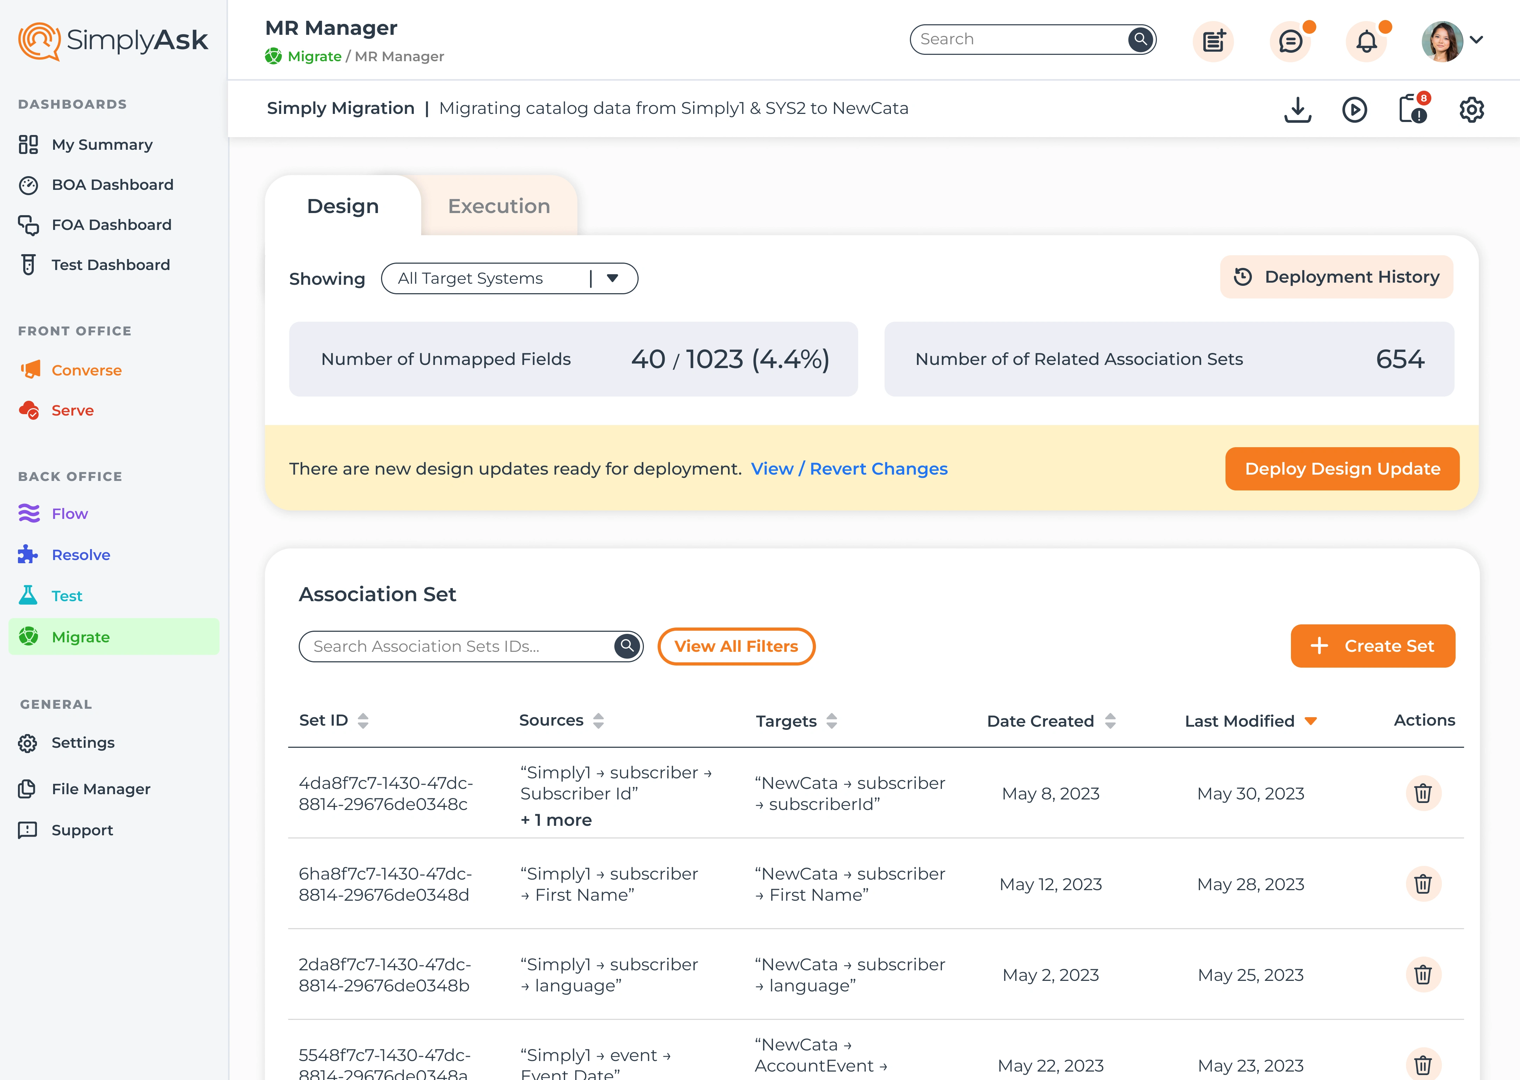Open migration settings gear icon
Screen dimensions: 1520x1080
1471,110
